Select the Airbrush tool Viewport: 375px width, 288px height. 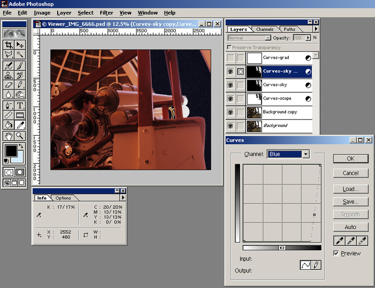pyautogui.click(x=8, y=66)
